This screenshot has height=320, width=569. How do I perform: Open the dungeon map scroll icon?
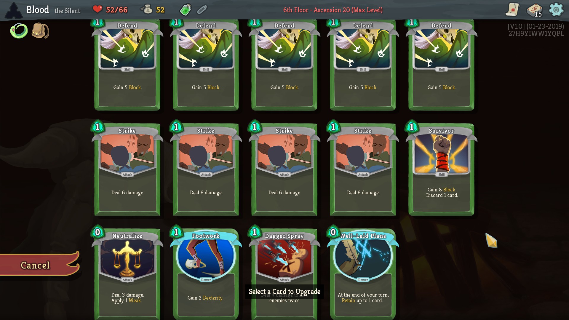point(512,10)
